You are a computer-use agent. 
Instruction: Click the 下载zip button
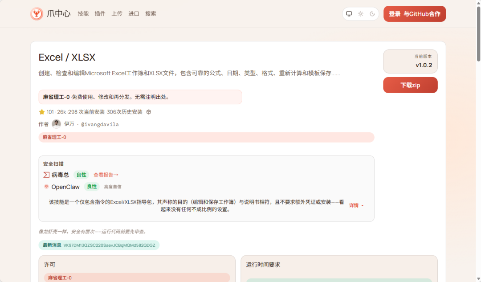point(411,85)
